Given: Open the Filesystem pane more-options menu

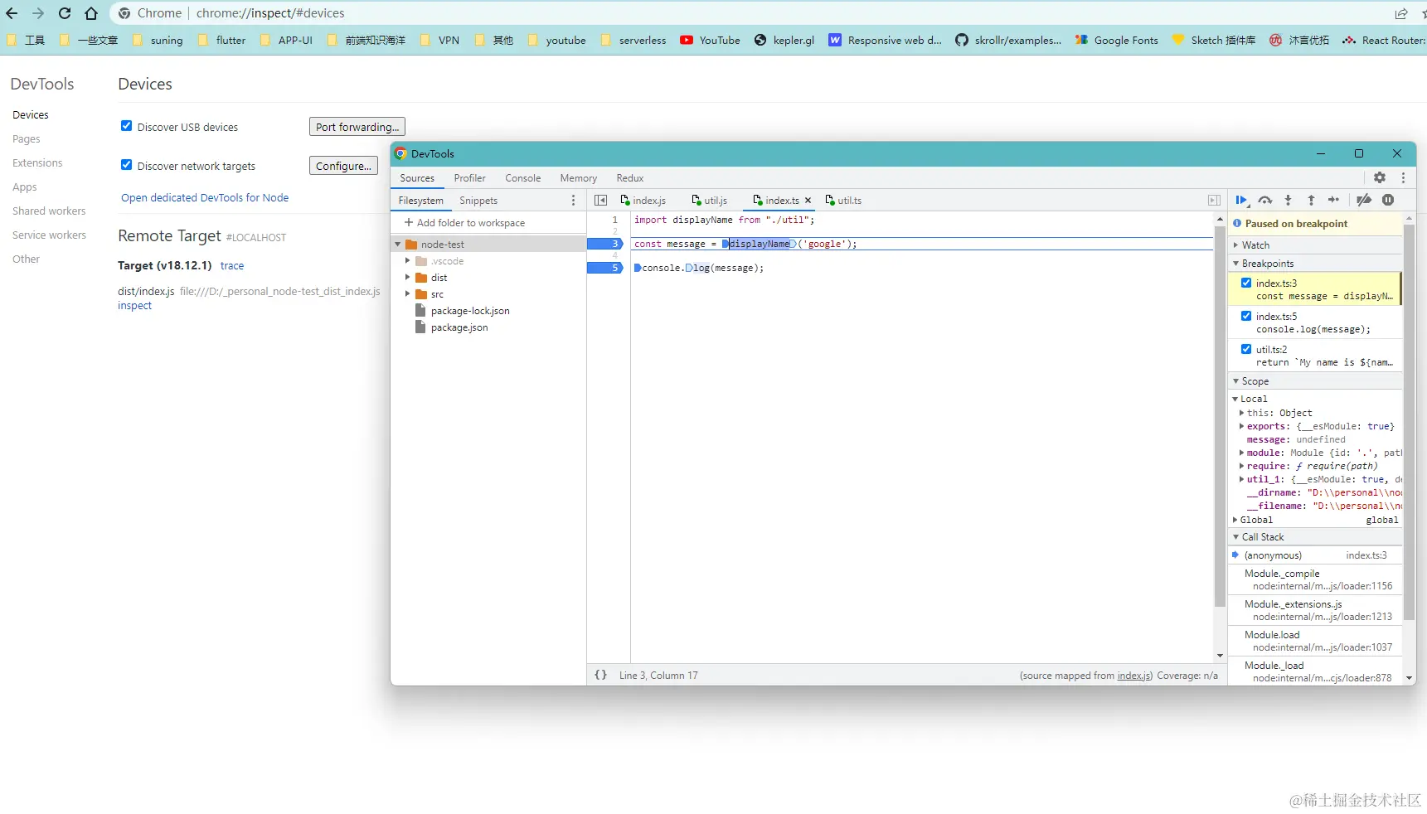Looking at the screenshot, I should 573,201.
